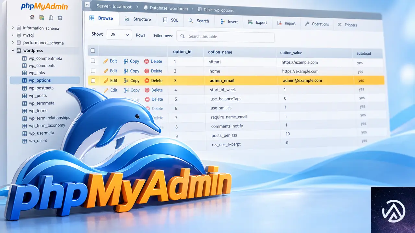Expand the information_schema database node
This screenshot has height=233, width=415.
pyautogui.click(x=13, y=28)
